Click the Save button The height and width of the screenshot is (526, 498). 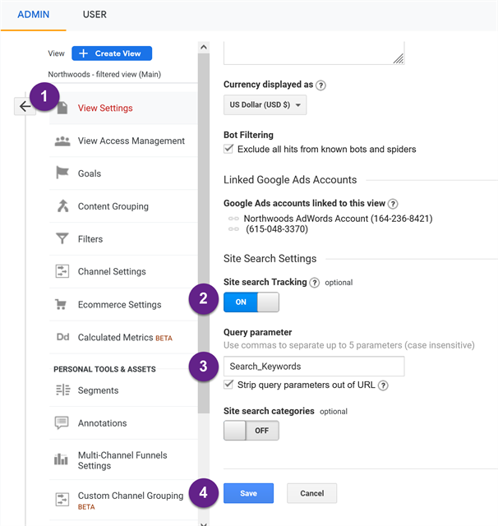point(248,493)
